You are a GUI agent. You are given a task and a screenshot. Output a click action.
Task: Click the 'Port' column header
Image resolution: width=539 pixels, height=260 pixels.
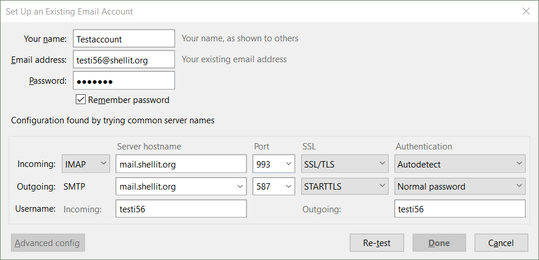point(262,147)
